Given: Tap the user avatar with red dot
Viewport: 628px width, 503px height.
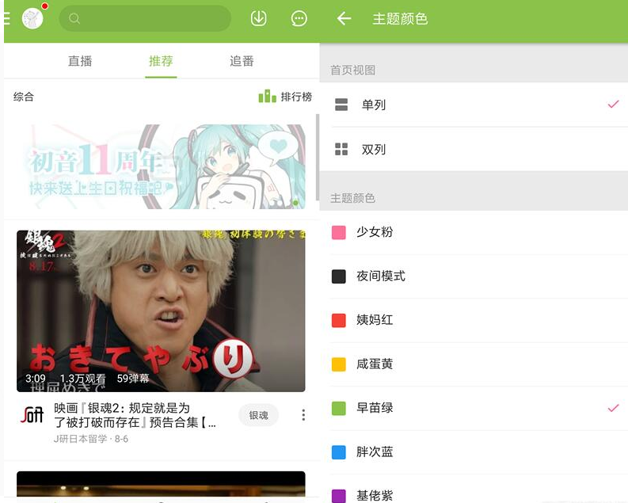Looking at the screenshot, I should (x=32, y=18).
